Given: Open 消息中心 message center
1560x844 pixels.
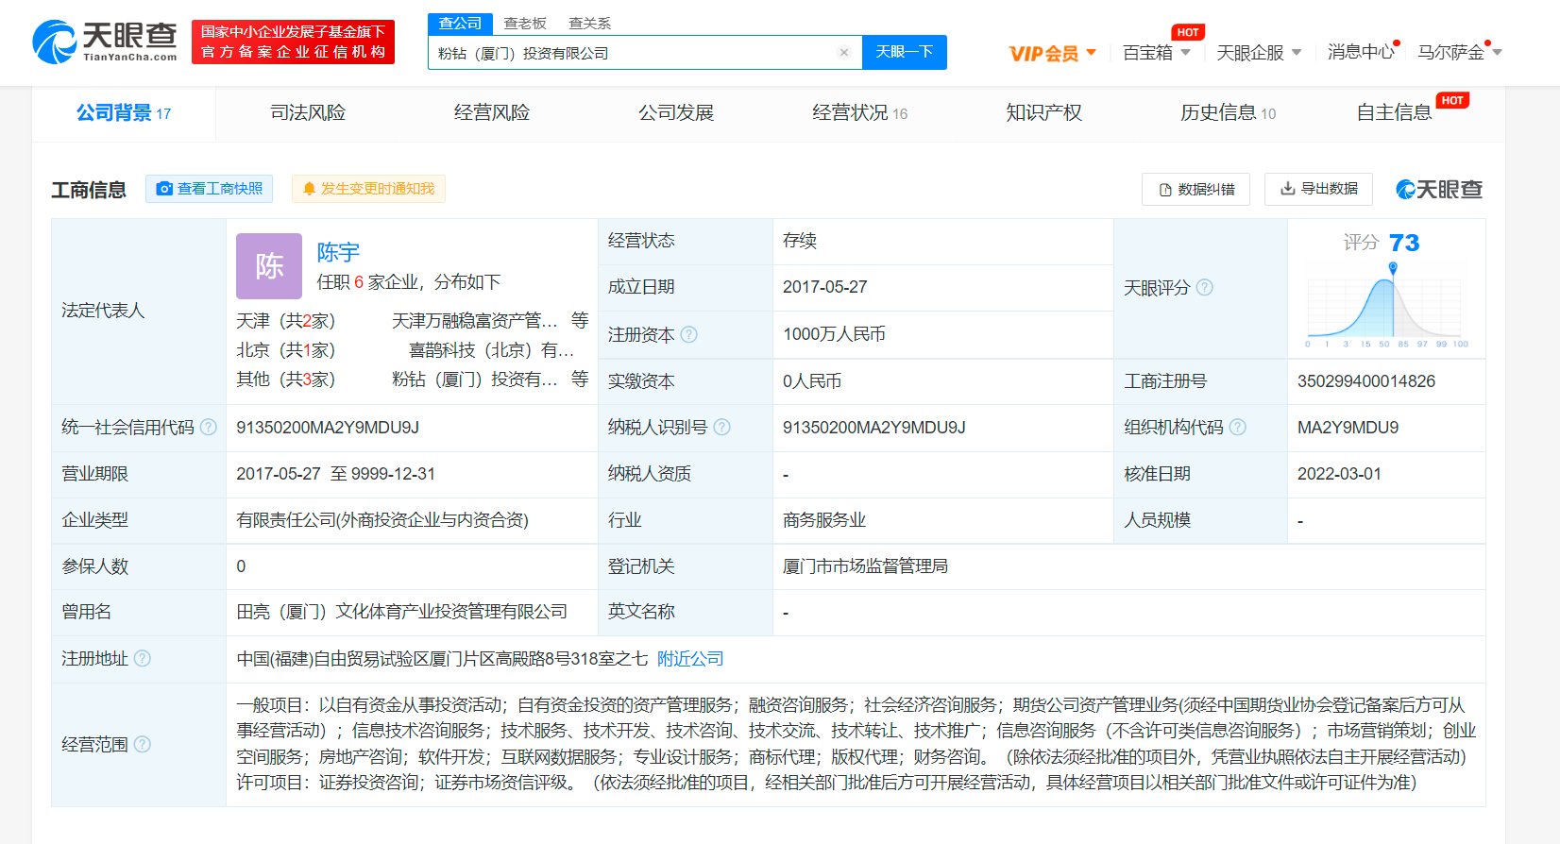Looking at the screenshot, I should pos(1360,53).
